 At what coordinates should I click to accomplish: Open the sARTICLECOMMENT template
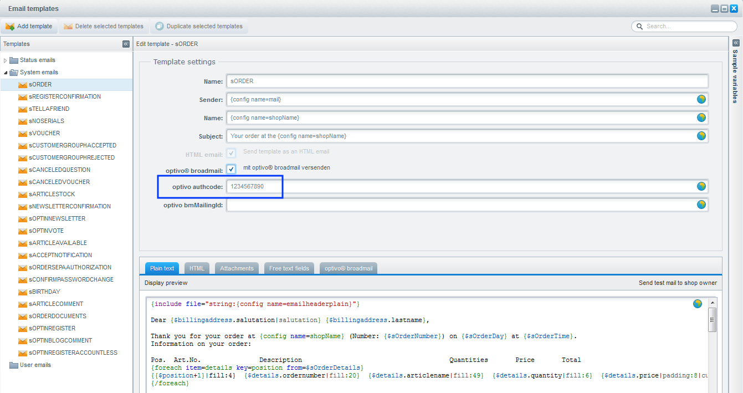(x=56, y=304)
